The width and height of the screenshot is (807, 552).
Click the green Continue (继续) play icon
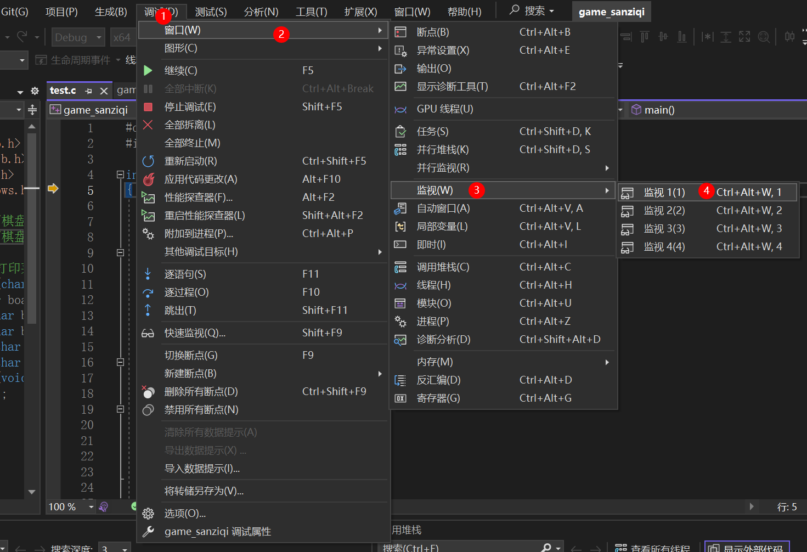click(x=148, y=70)
